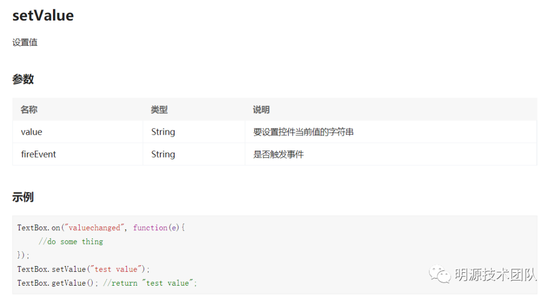Select the 设置值 description text
The height and width of the screenshot is (299, 555).
click(x=25, y=43)
